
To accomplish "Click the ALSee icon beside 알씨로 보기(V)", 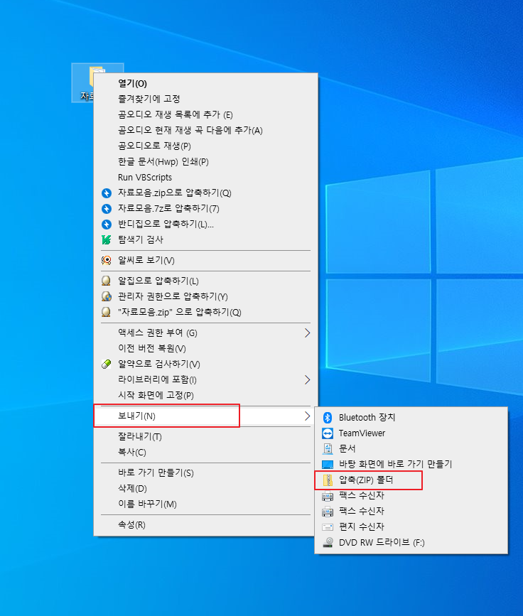I will pyautogui.click(x=107, y=260).
